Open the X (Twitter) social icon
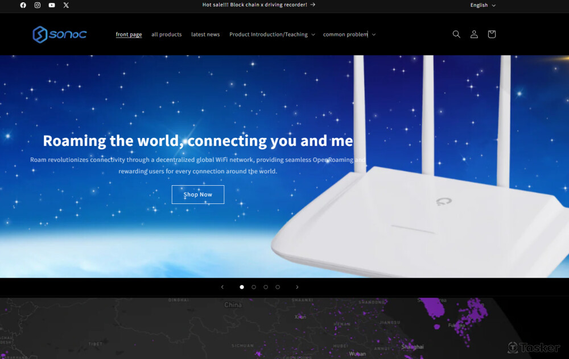 pyautogui.click(x=66, y=5)
